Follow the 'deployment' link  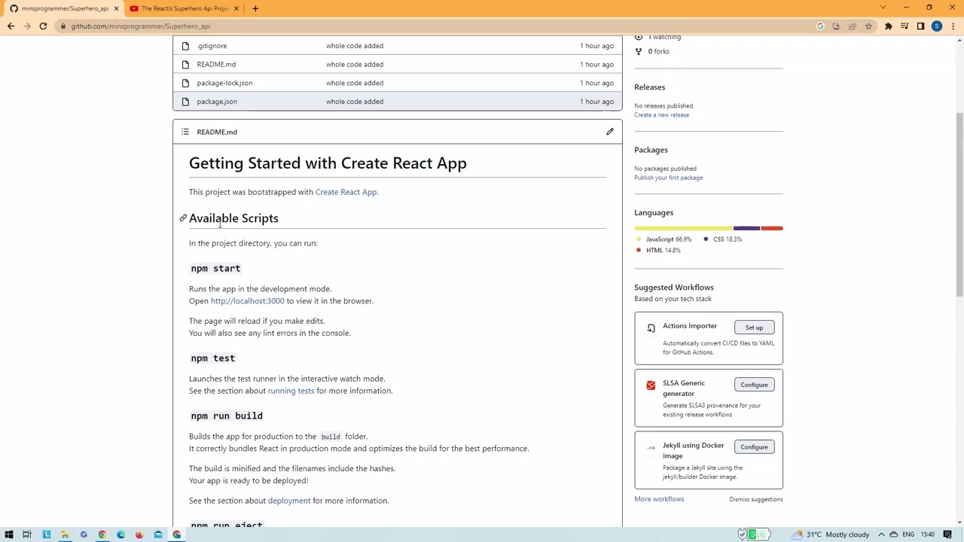pyautogui.click(x=289, y=501)
